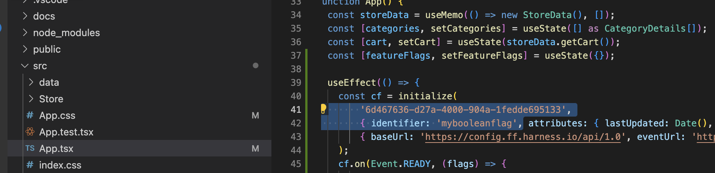Expand the node_modules folder chevron
The width and height of the screenshot is (715, 173).
(25, 33)
